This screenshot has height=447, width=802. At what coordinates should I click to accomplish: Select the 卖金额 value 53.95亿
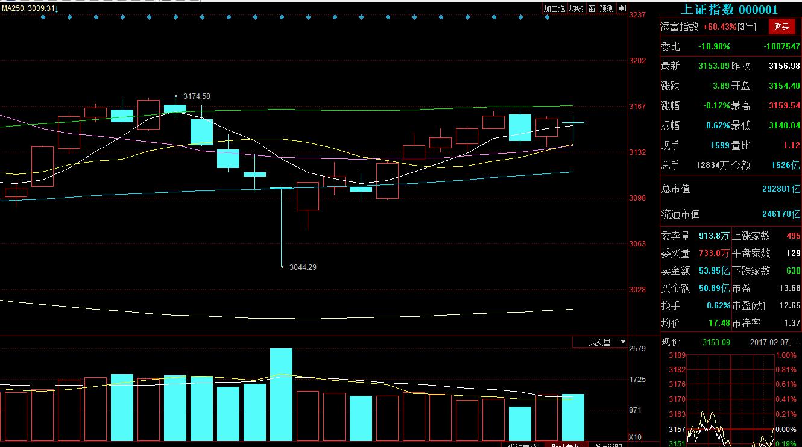click(714, 270)
